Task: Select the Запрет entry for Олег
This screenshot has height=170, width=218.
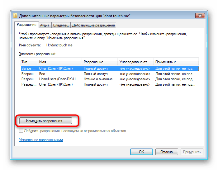Action: pos(110,68)
